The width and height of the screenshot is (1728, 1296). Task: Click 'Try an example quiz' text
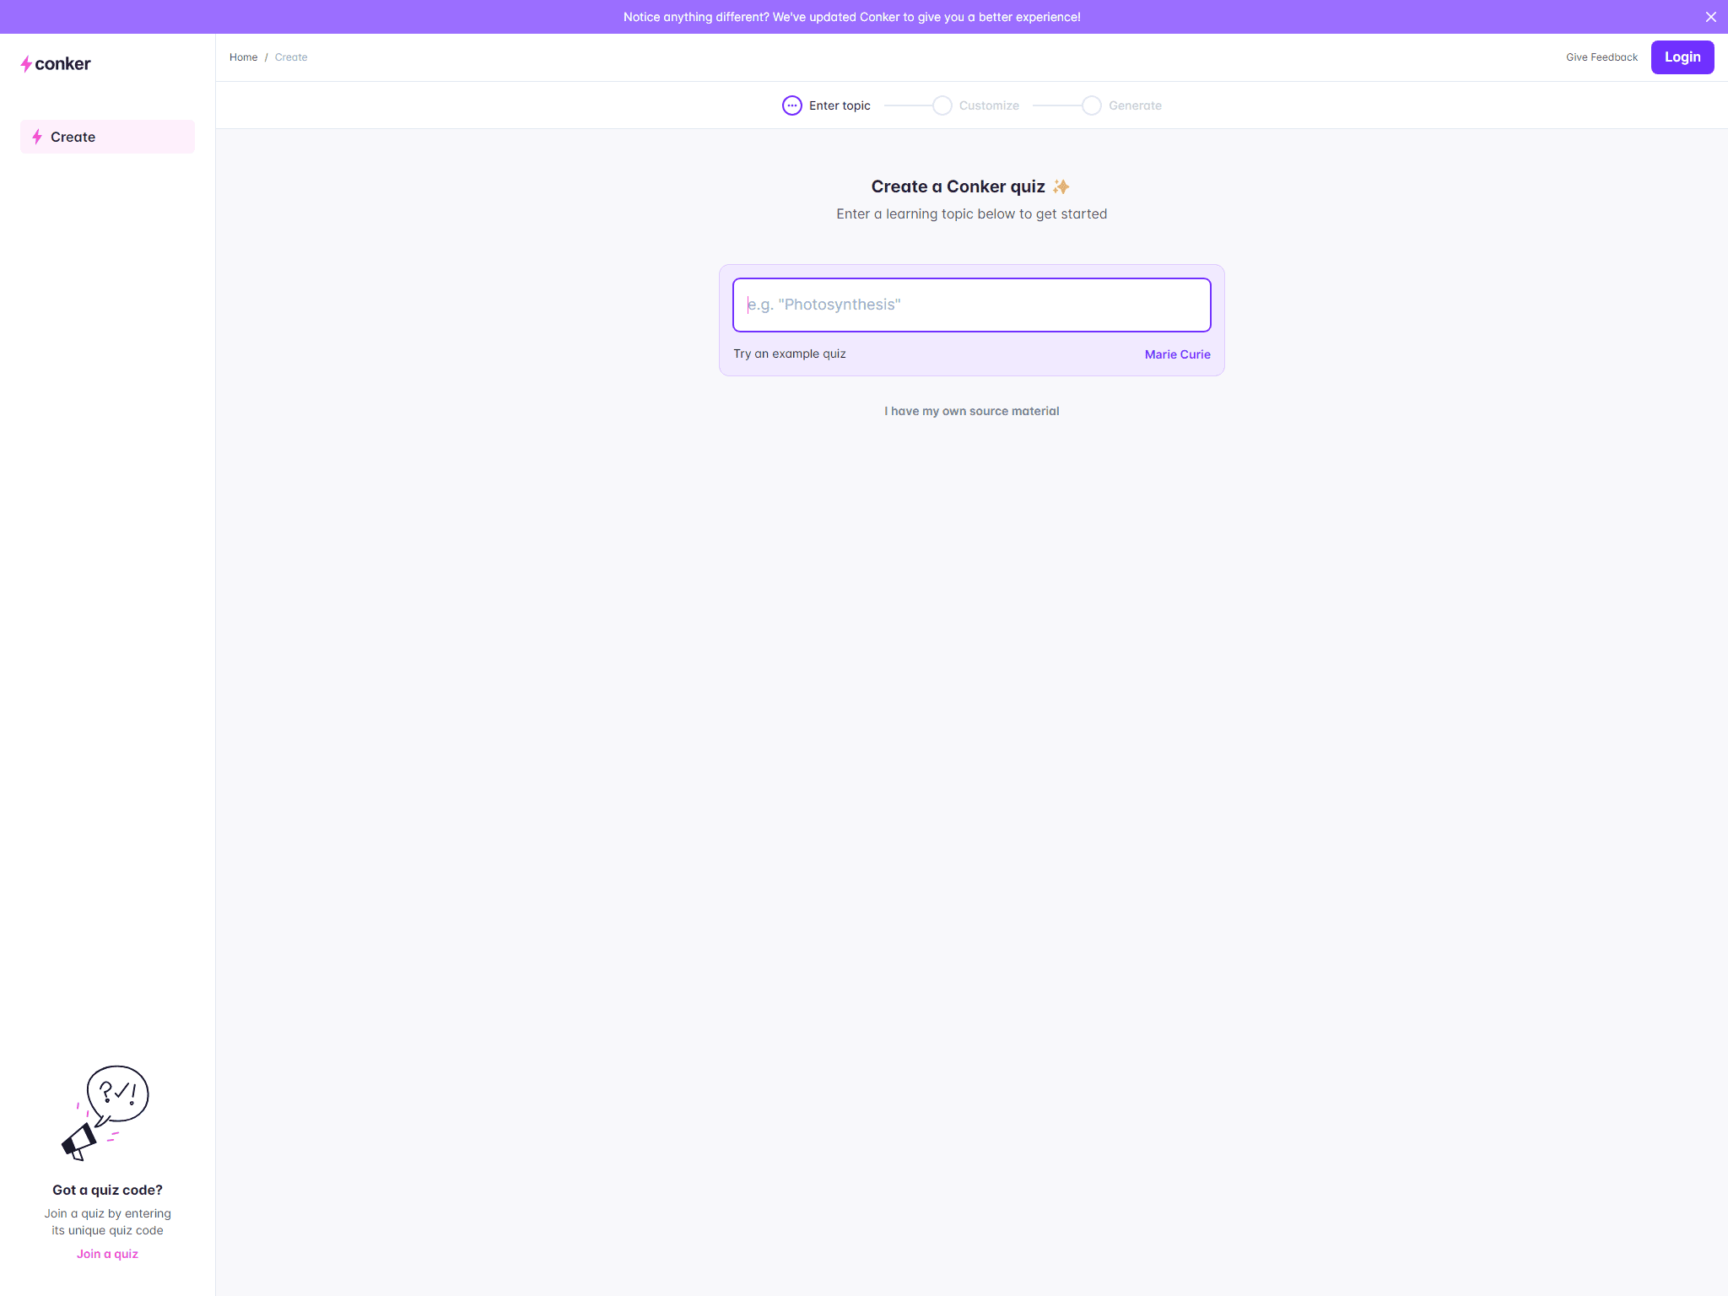pyautogui.click(x=790, y=354)
